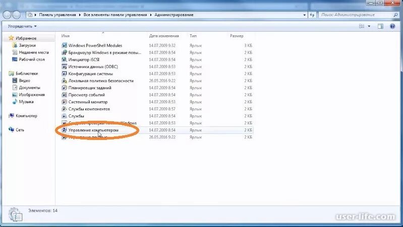Click the Избранное star icon
The height and width of the screenshot is (227, 403).
click(11, 38)
